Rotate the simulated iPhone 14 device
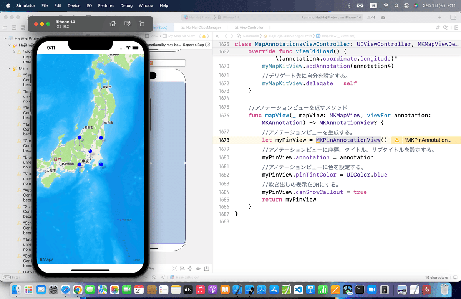Viewport: 461px width, 299px height. pyautogui.click(x=141, y=24)
